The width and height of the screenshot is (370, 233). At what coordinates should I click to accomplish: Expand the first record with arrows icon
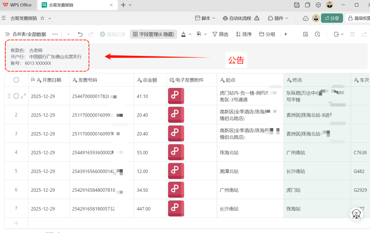point(23,96)
